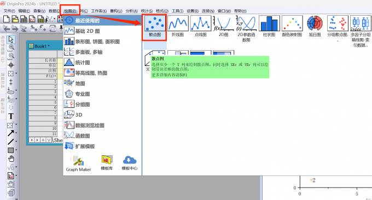372x200 pixels.
Task: Open the 统计(S) menu
Action: (147, 11)
